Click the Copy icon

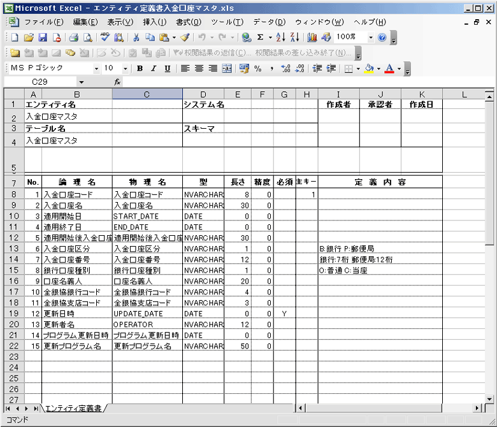coord(150,38)
